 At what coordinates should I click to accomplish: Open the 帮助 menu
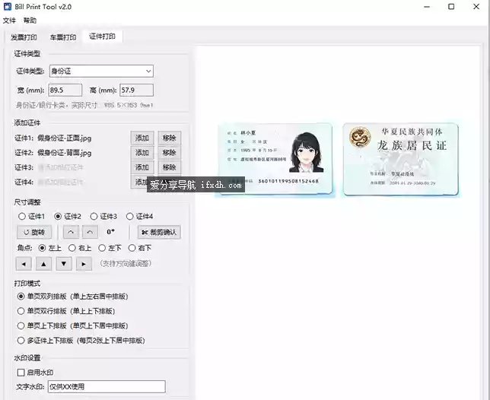click(30, 21)
